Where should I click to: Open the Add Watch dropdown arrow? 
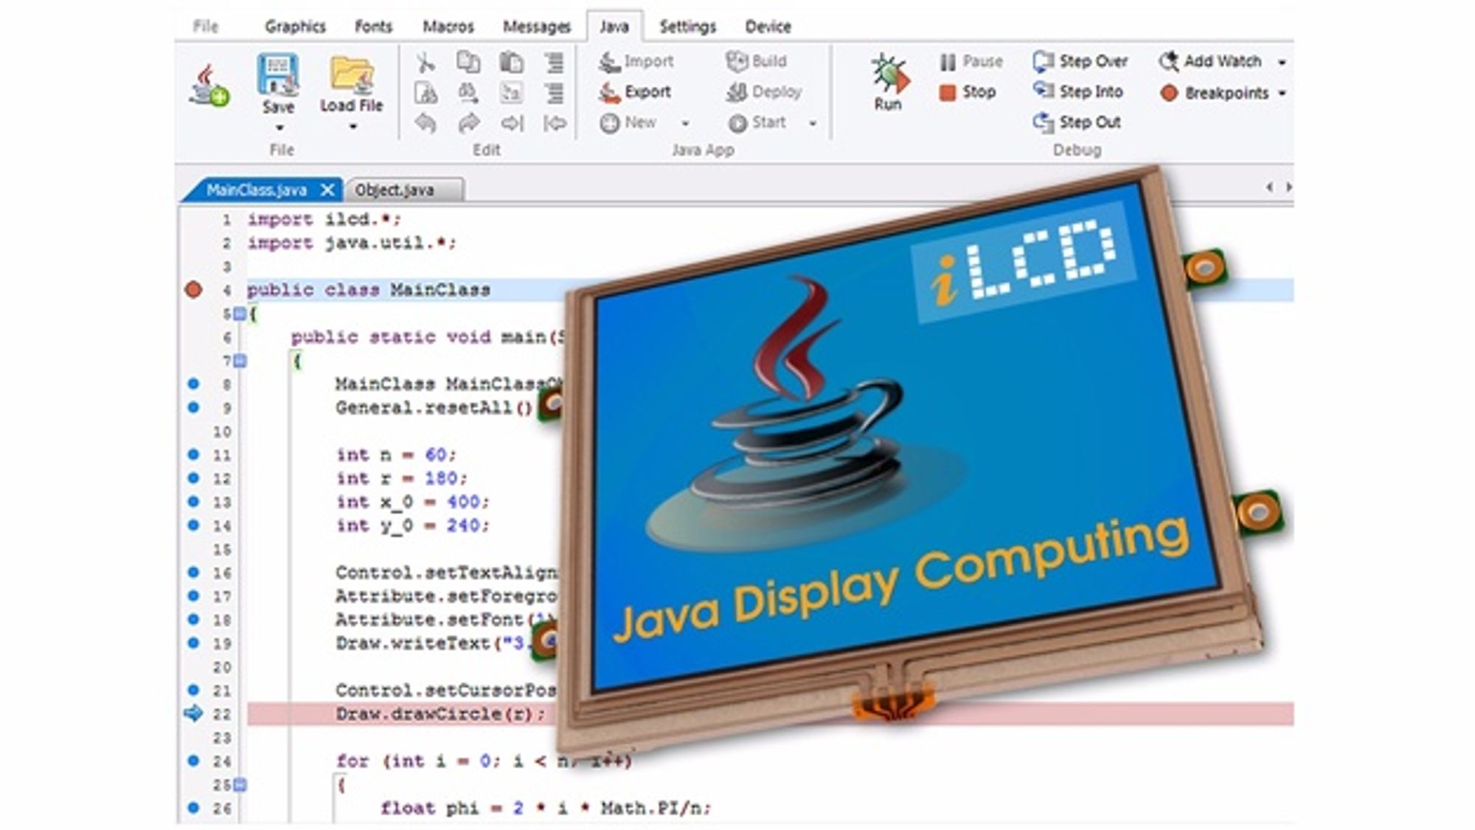coord(1282,62)
